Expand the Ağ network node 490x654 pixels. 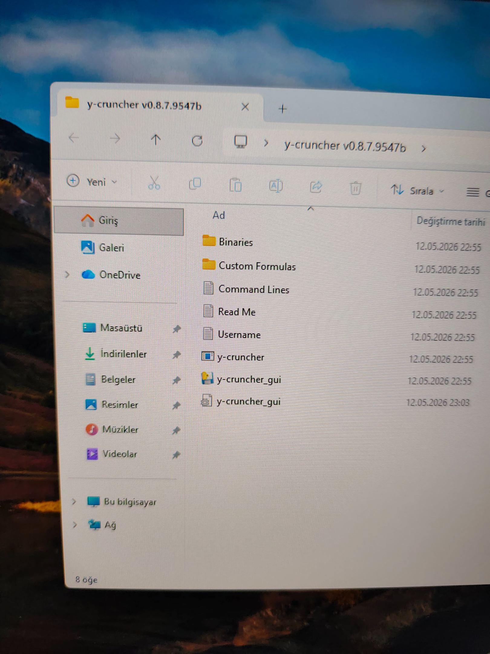coord(74,524)
